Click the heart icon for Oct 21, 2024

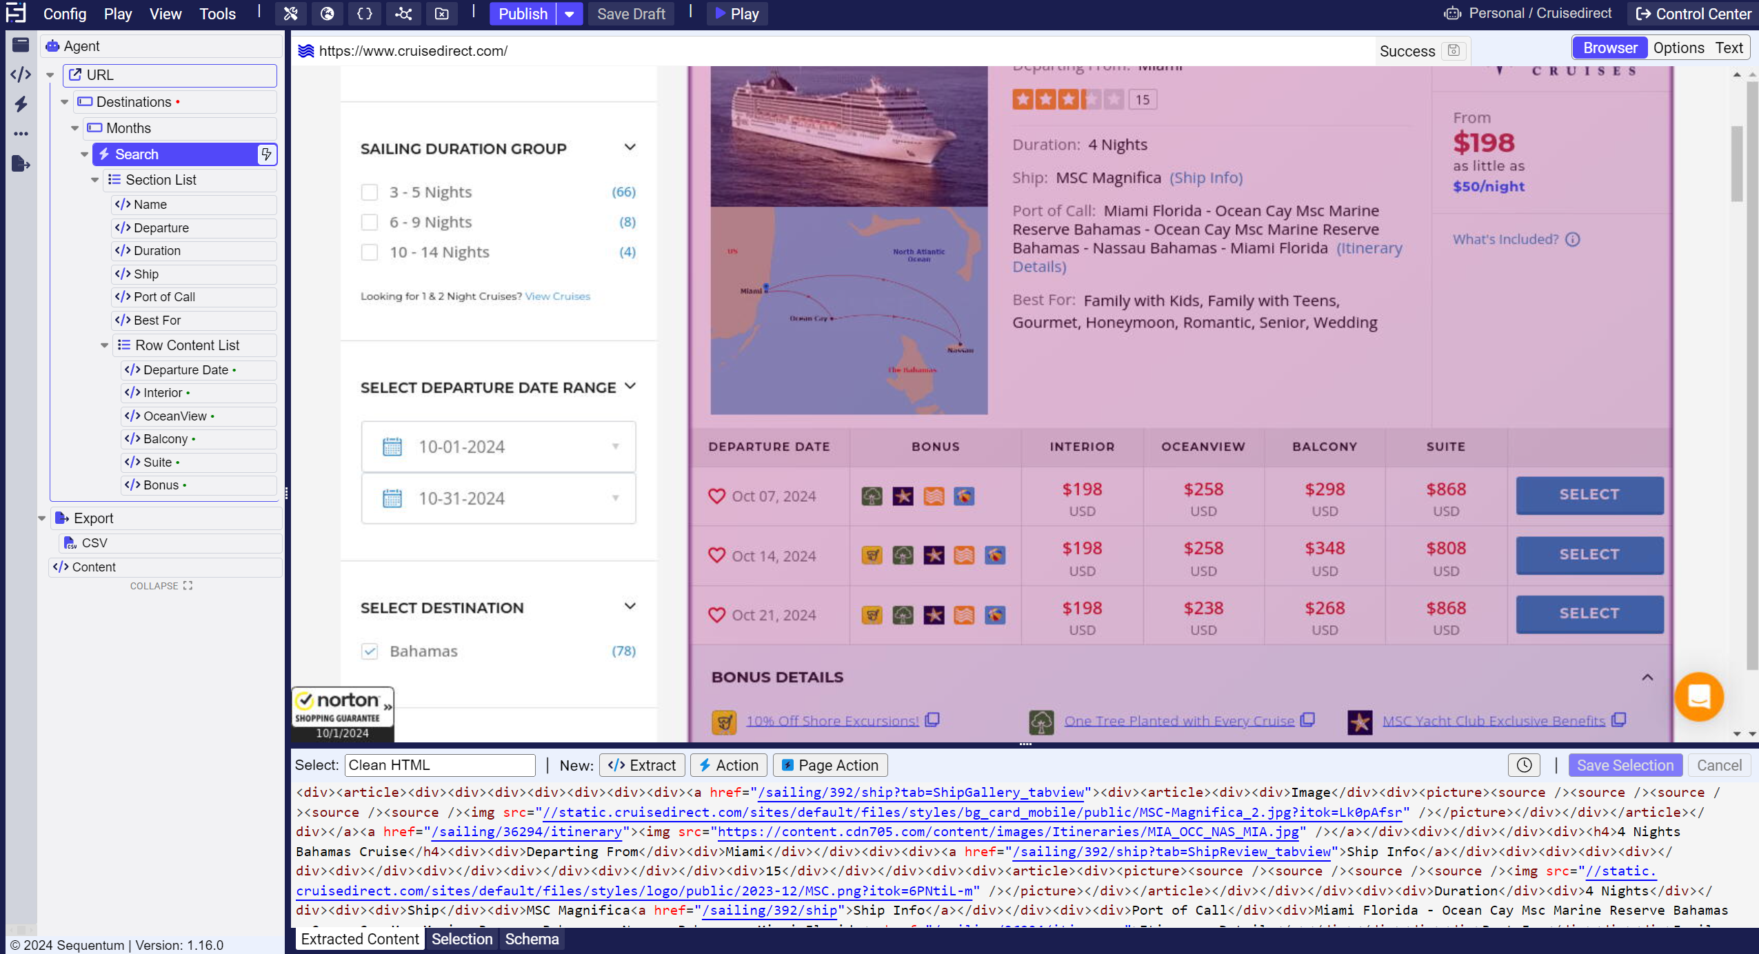[x=716, y=615]
